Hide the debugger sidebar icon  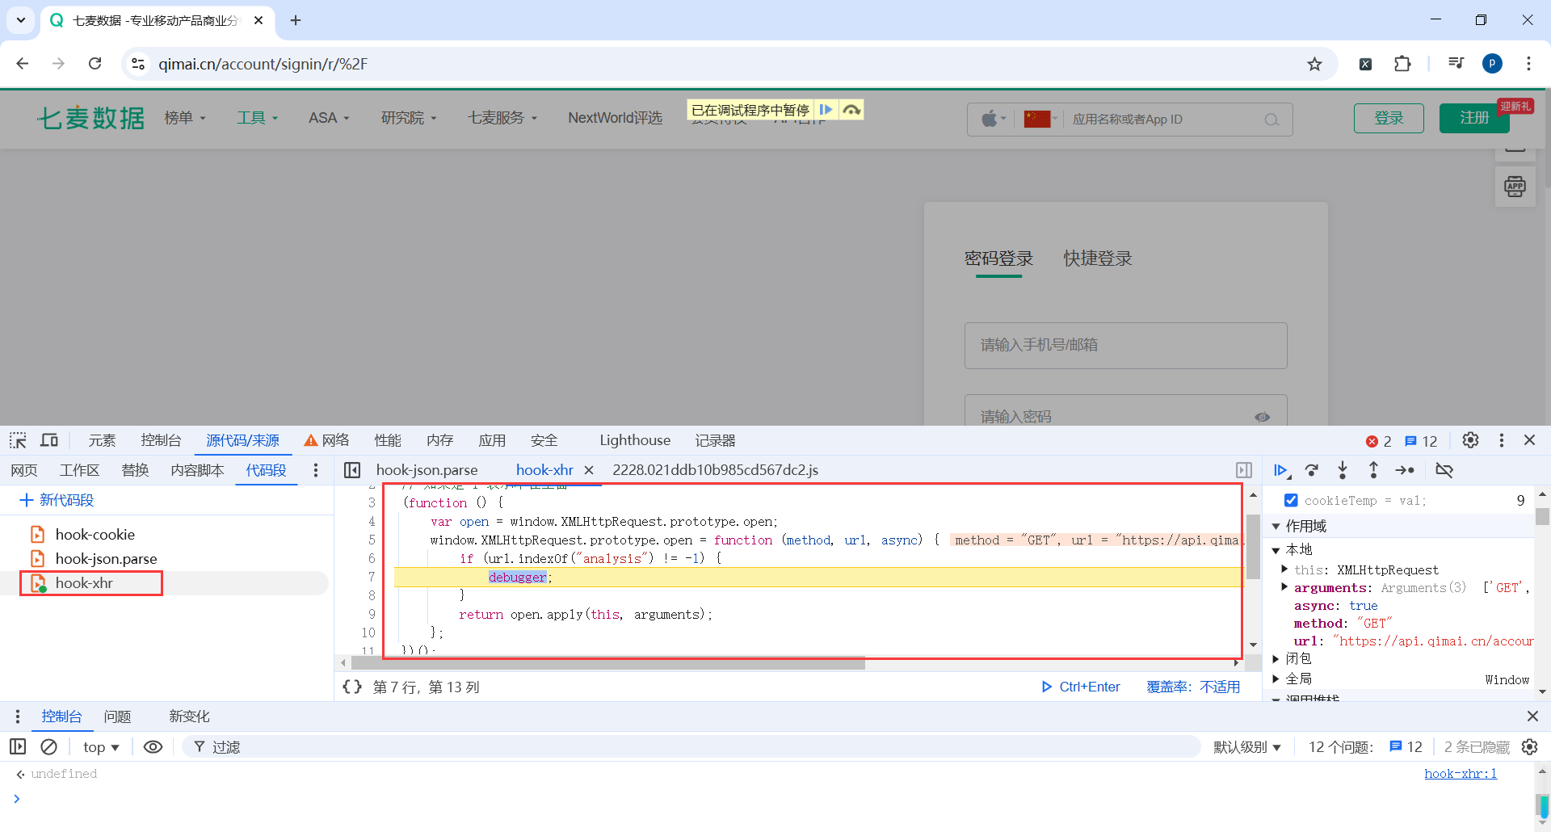pyautogui.click(x=1244, y=470)
